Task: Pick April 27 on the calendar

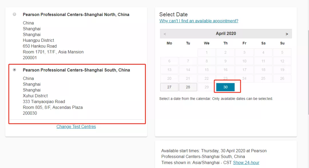Action: tap(169, 87)
